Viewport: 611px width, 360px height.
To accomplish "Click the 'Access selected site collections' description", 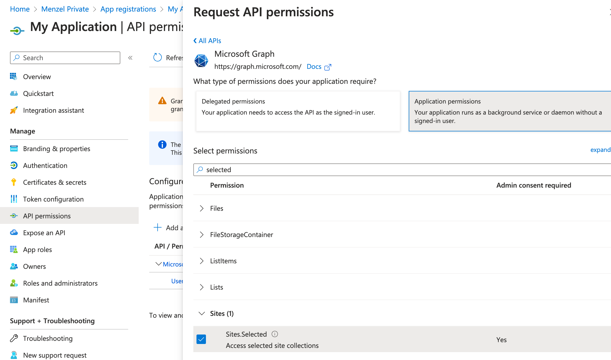I will click(272, 346).
